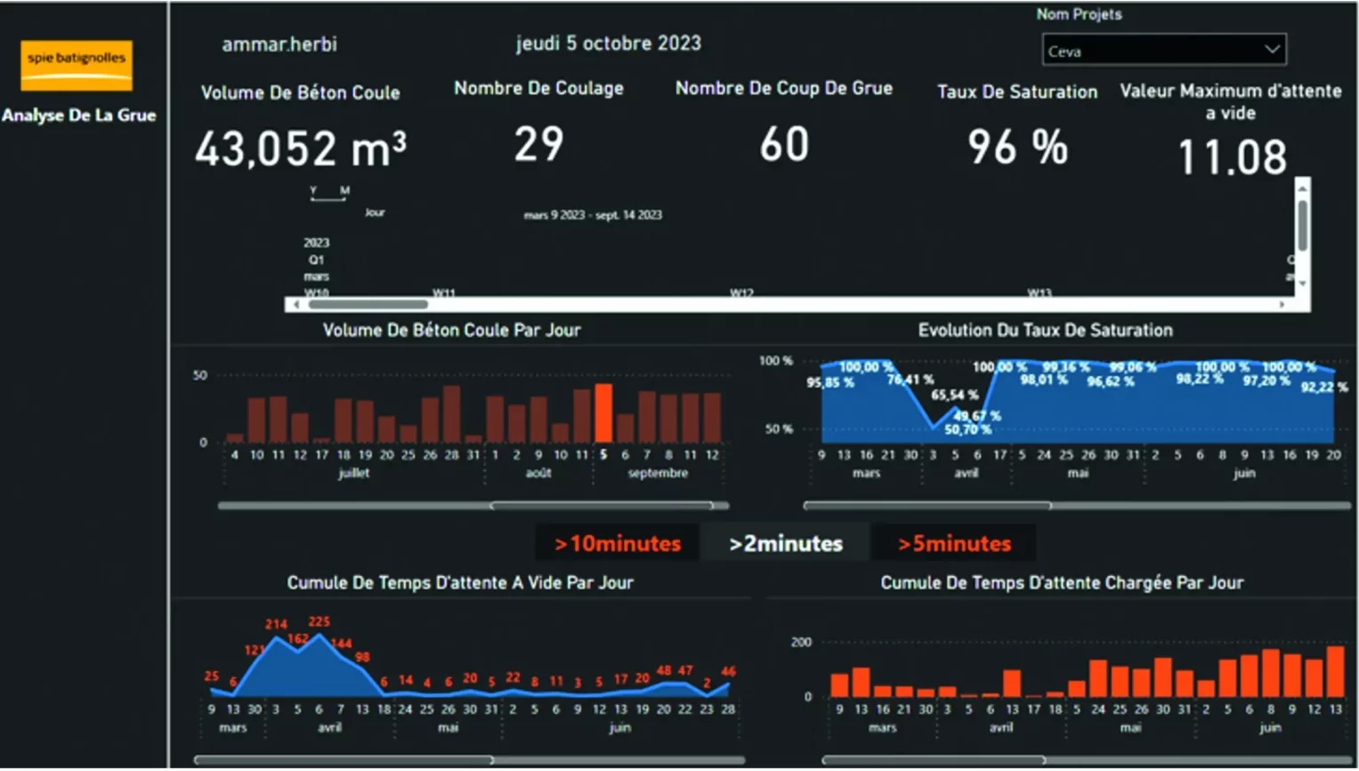
Task: Click the Analyse De La Grue title
Action: [x=78, y=115]
